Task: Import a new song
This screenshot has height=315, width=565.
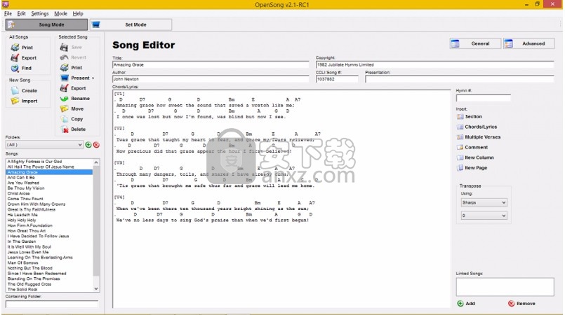Action: (24, 101)
